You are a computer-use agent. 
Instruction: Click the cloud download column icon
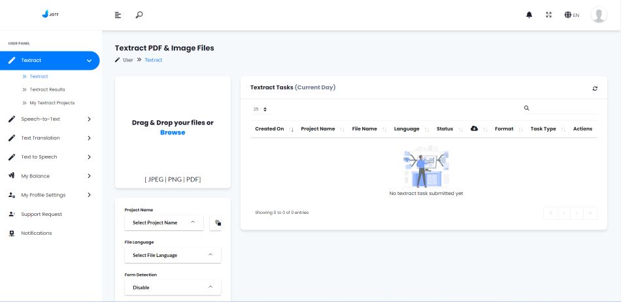(475, 129)
